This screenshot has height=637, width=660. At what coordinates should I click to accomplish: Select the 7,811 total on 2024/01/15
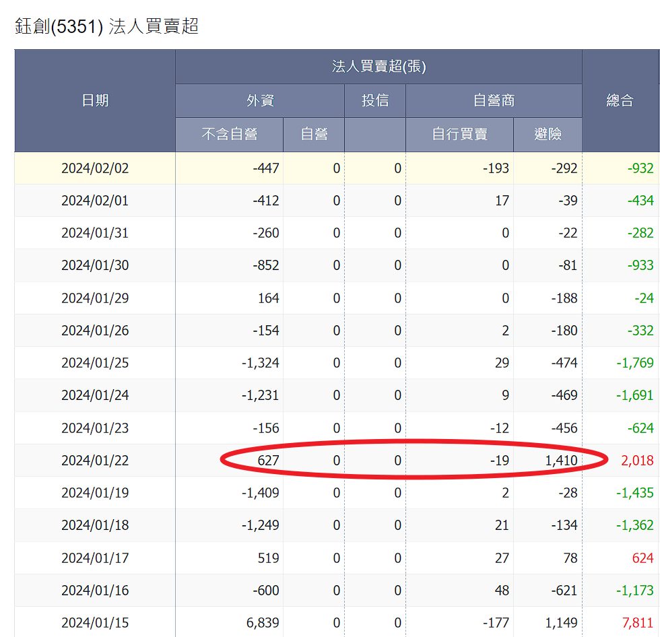[x=636, y=623]
